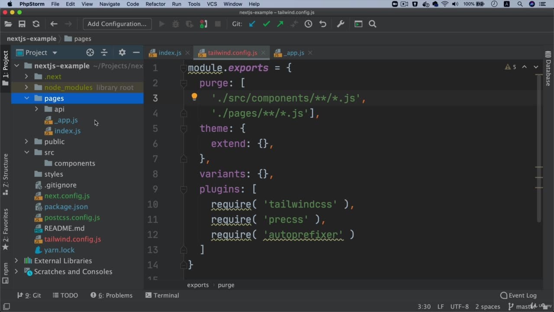Close the tailwind.config.js tab

[264, 53]
